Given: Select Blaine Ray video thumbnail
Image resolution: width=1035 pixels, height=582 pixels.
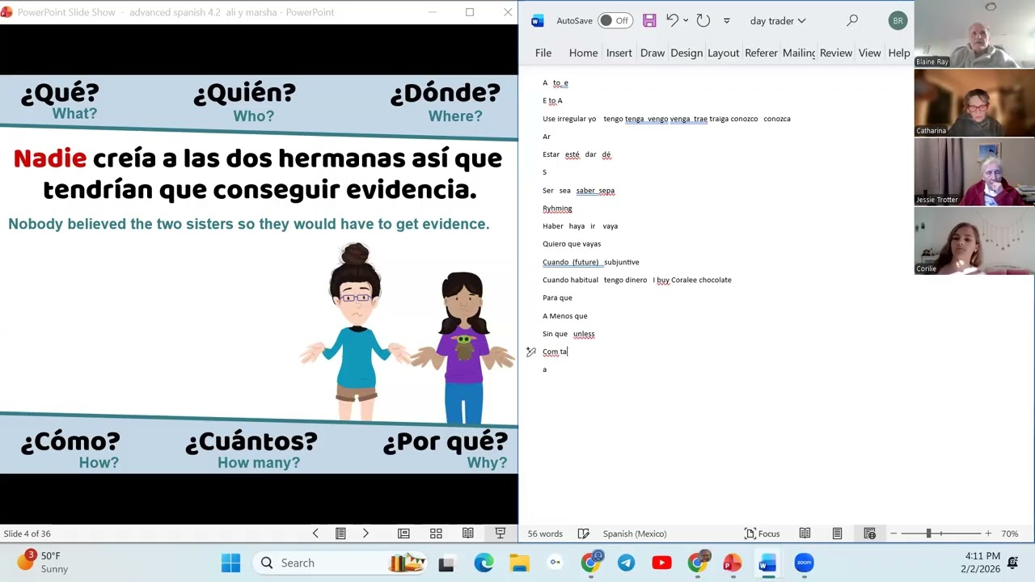Looking at the screenshot, I should tap(974, 34).
